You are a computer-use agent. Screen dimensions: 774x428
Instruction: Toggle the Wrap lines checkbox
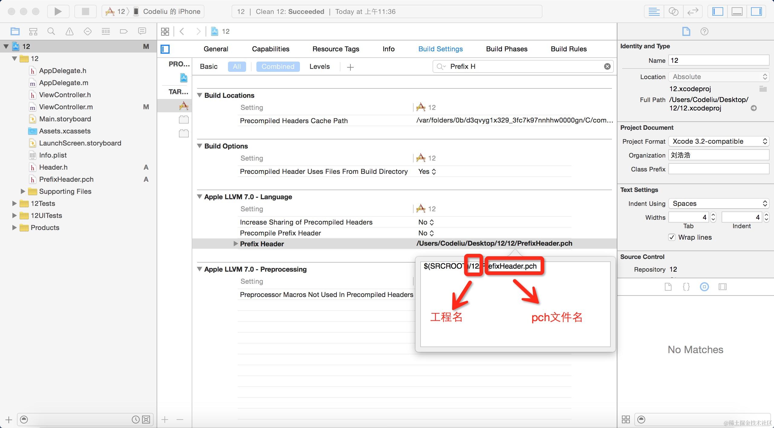672,237
